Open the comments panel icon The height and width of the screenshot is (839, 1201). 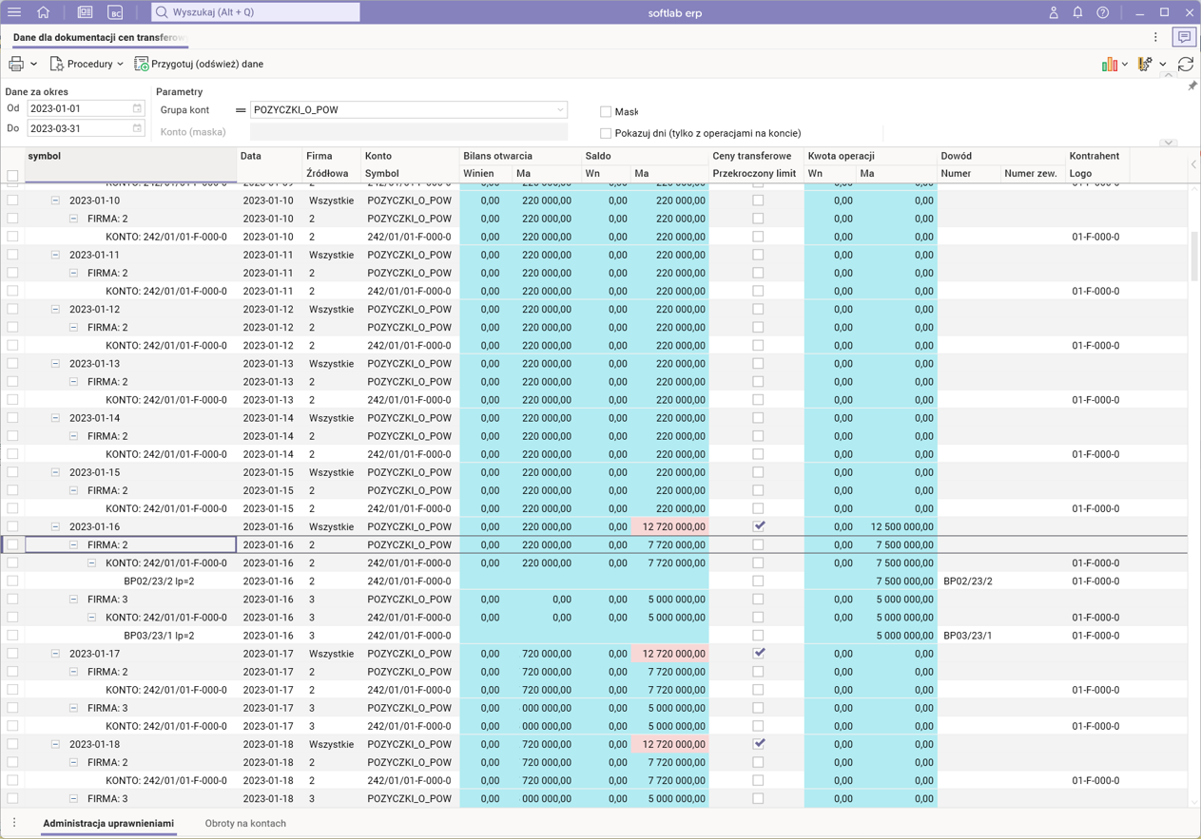1184,37
